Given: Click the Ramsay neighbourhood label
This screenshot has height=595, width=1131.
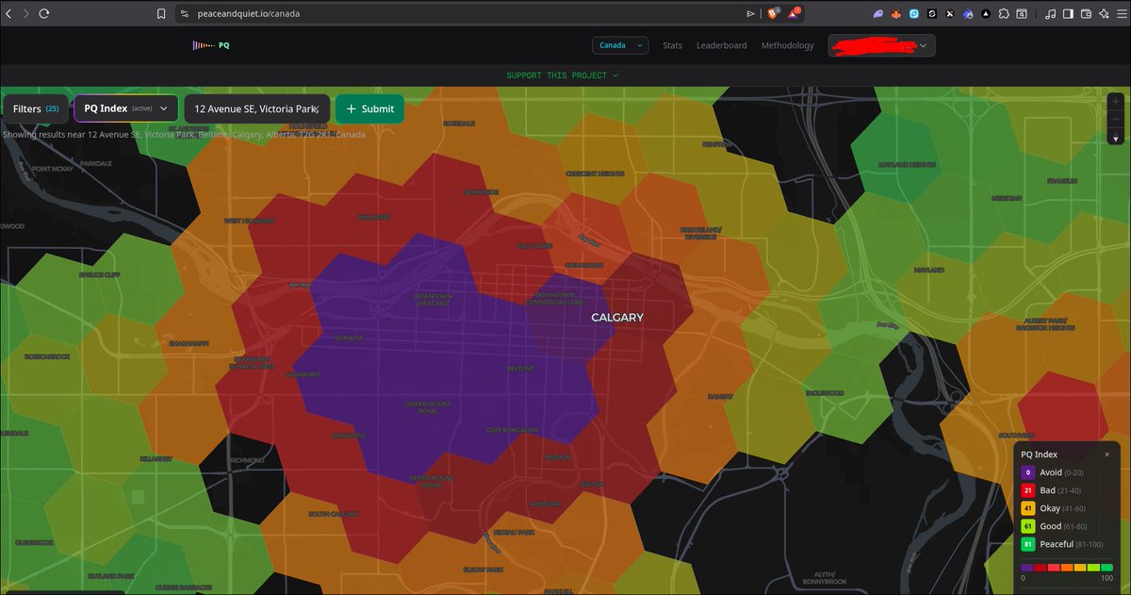Looking at the screenshot, I should pos(720,396).
